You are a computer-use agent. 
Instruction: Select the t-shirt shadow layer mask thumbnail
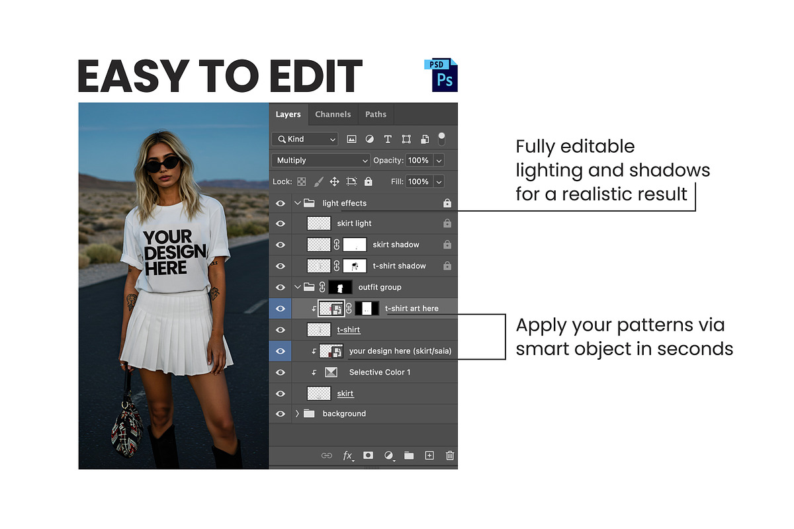tap(355, 266)
